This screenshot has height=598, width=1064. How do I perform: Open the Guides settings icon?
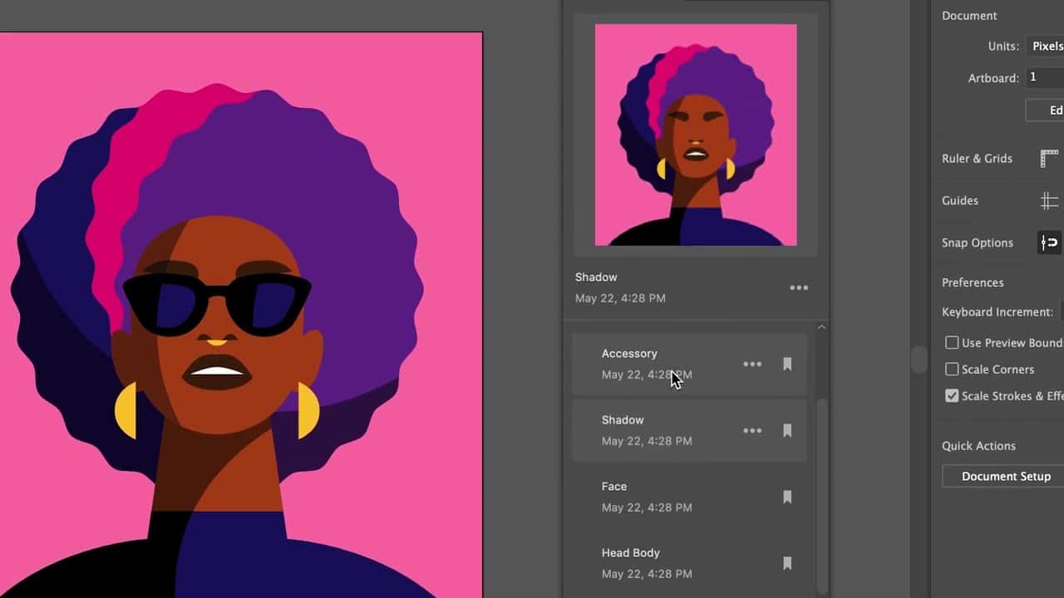click(x=1049, y=200)
